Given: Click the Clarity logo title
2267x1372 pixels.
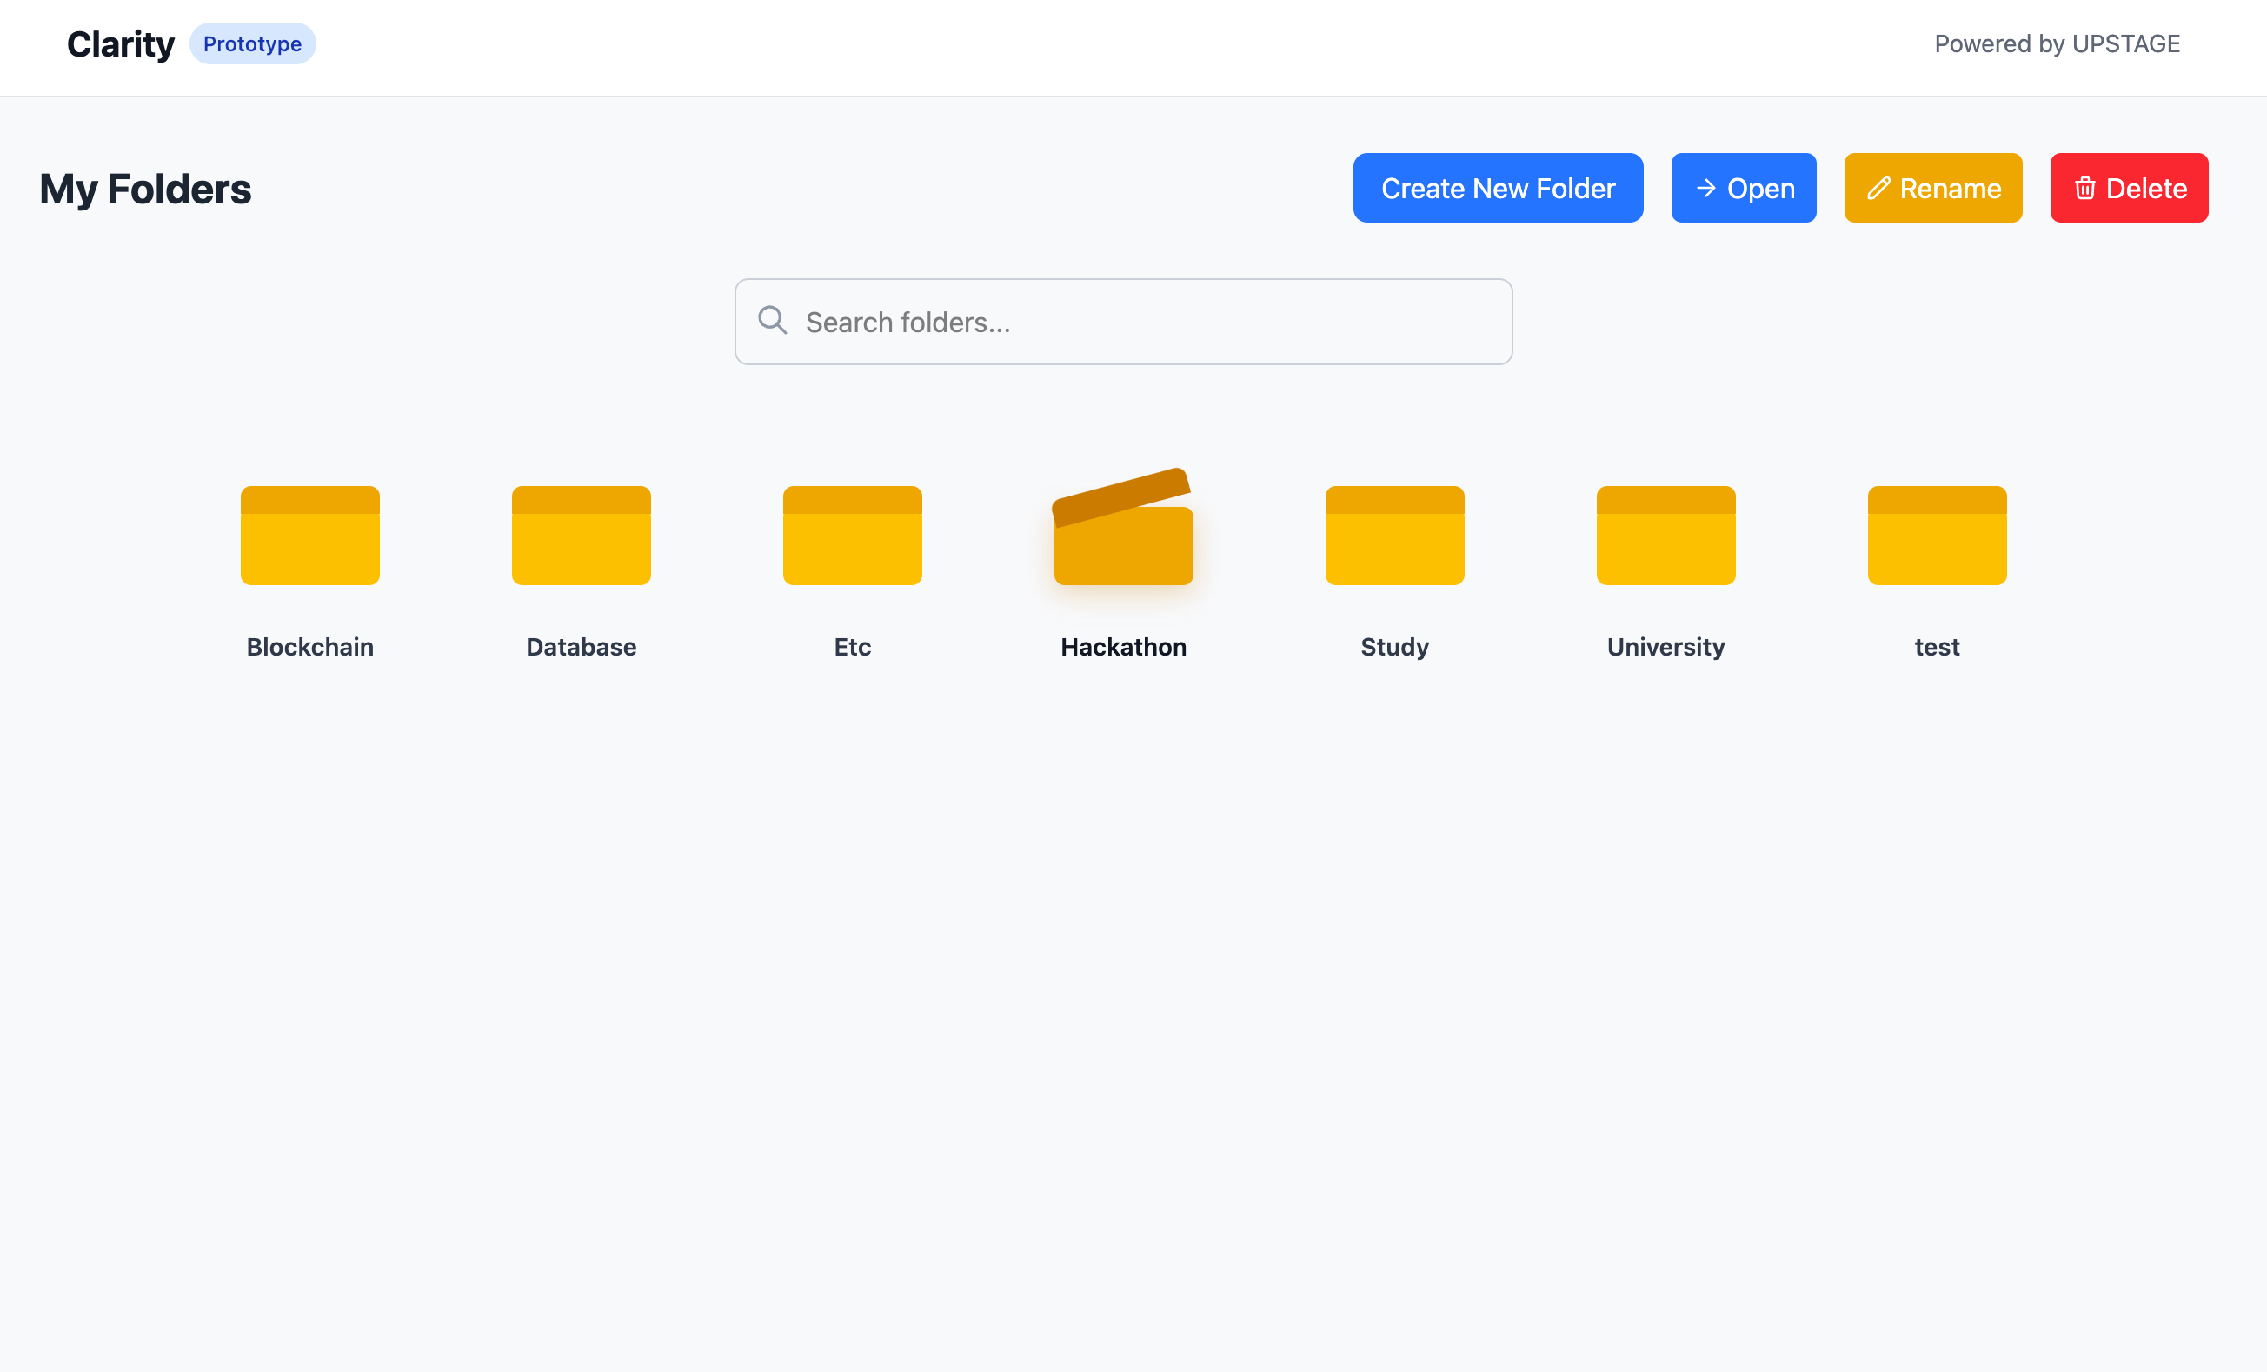Looking at the screenshot, I should point(121,44).
